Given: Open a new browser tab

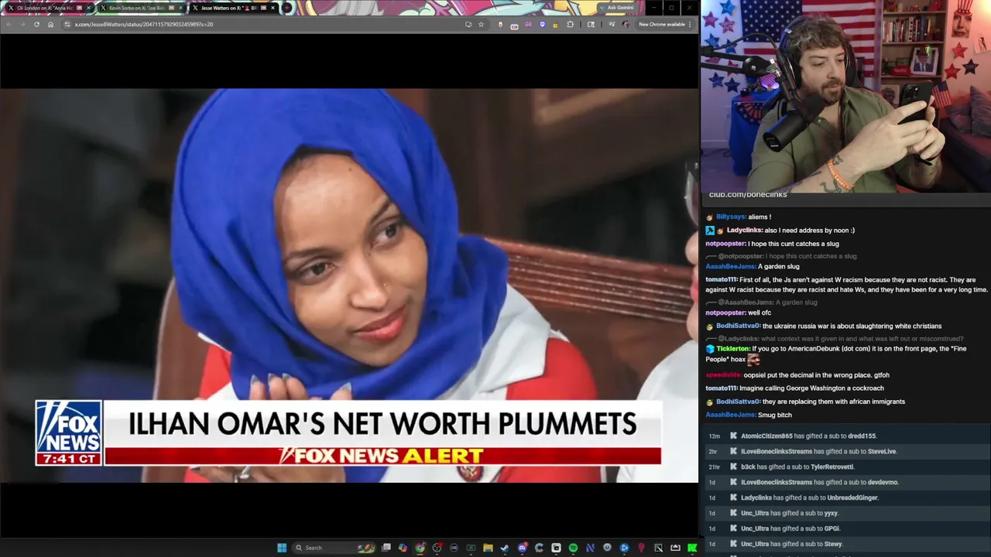Looking at the screenshot, I should point(286,8).
